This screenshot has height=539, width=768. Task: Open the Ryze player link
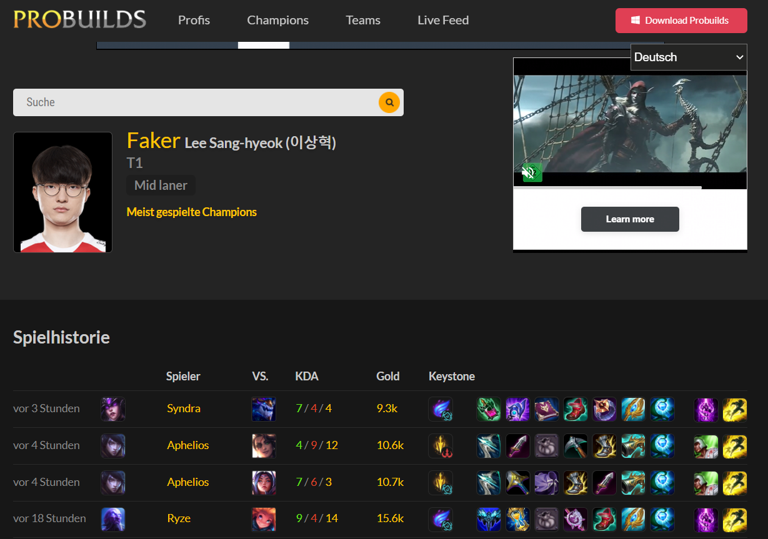click(x=179, y=518)
